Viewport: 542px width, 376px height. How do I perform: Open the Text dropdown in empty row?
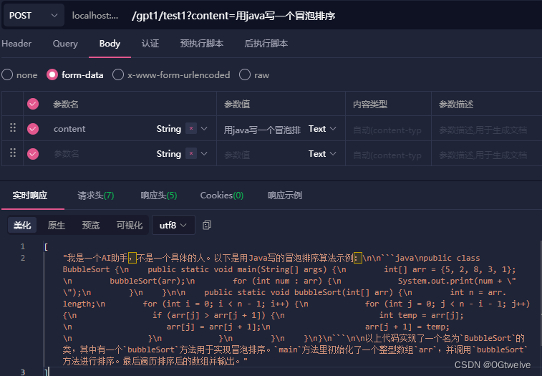[x=322, y=153]
